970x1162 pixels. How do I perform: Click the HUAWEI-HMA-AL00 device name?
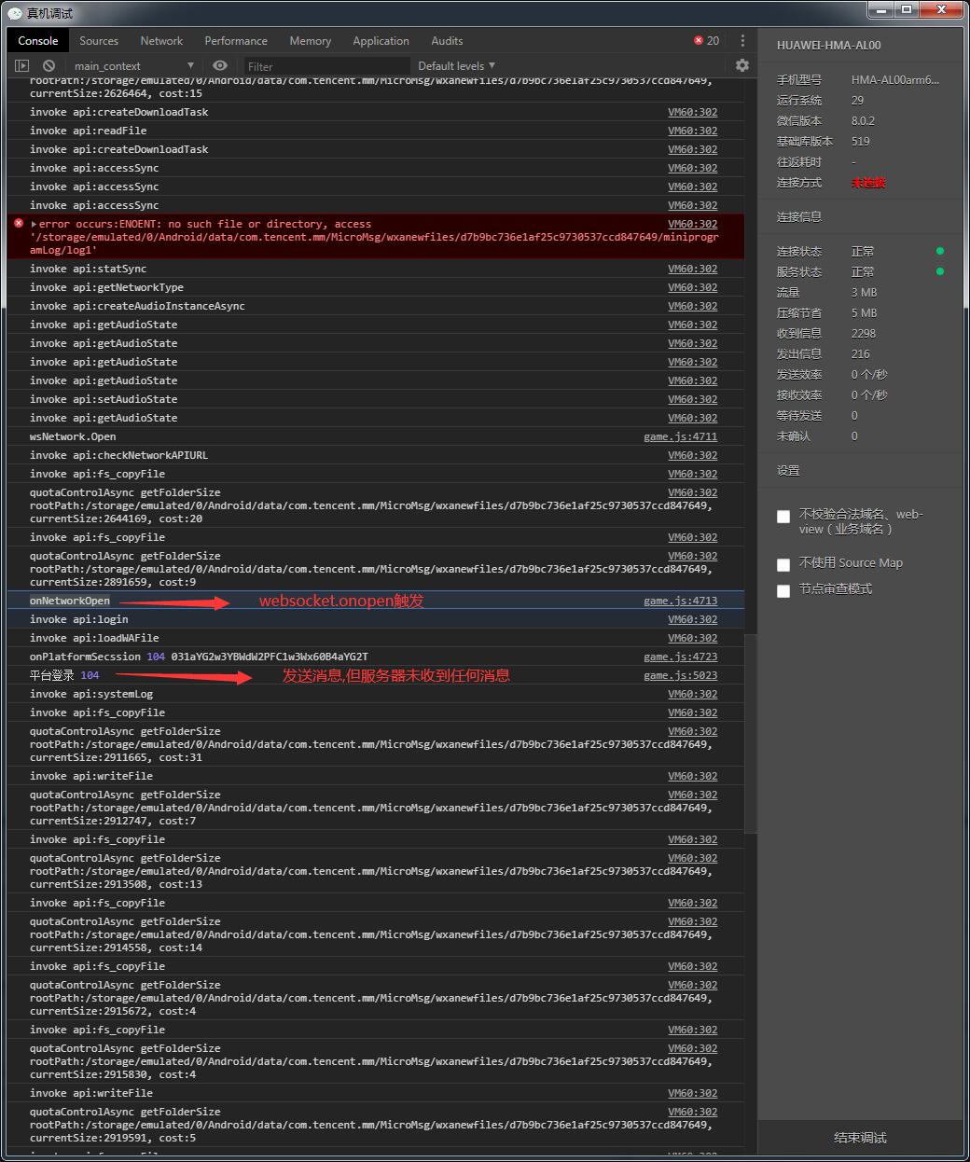(x=828, y=45)
